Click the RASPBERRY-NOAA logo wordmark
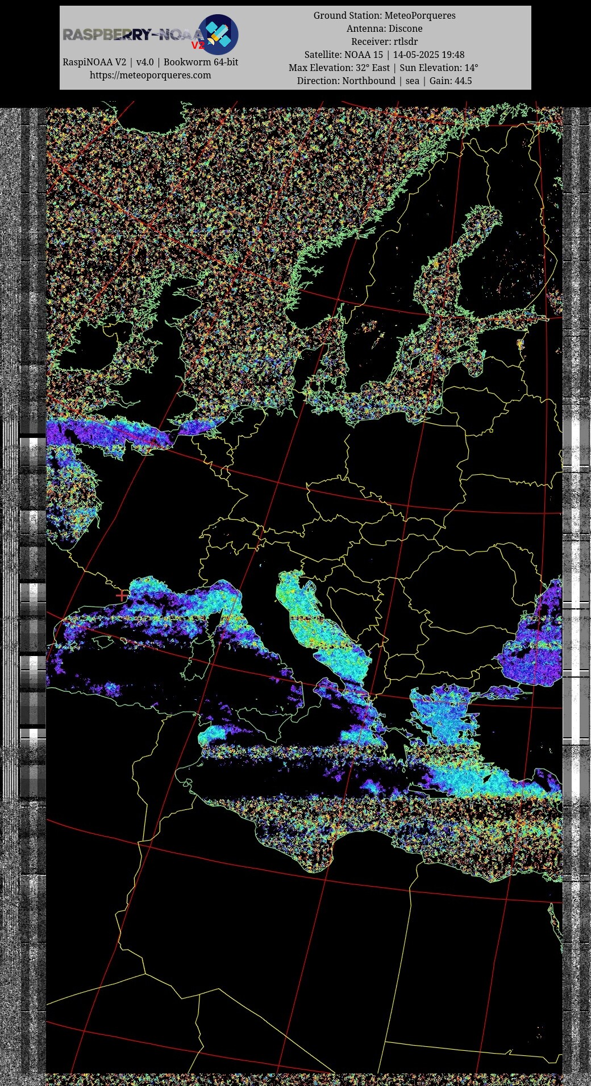This screenshot has width=591, height=1086. click(x=133, y=35)
